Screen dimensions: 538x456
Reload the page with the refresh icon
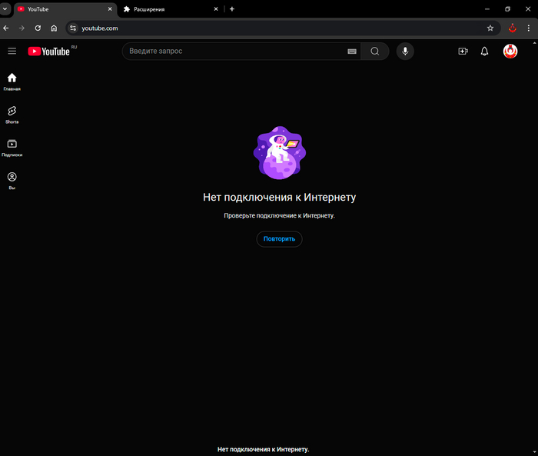[38, 28]
